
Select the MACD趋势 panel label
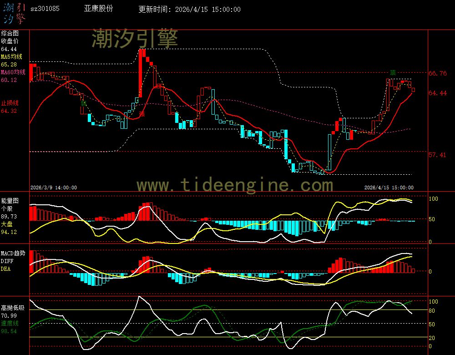13,253
